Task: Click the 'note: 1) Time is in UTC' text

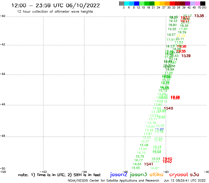Action: [x=42, y=175]
